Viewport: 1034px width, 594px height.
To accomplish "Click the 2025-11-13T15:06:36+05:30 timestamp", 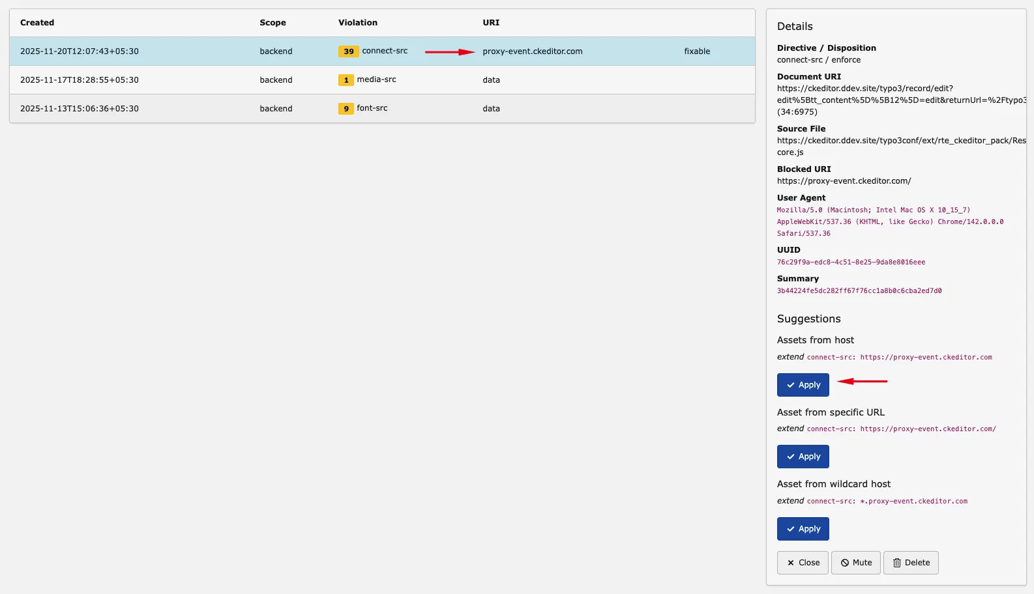I will click(x=80, y=109).
